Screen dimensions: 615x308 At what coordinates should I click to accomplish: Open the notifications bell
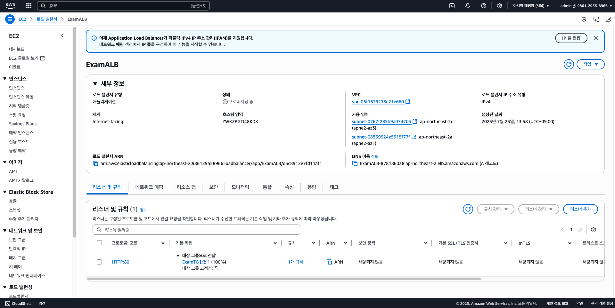468,6
